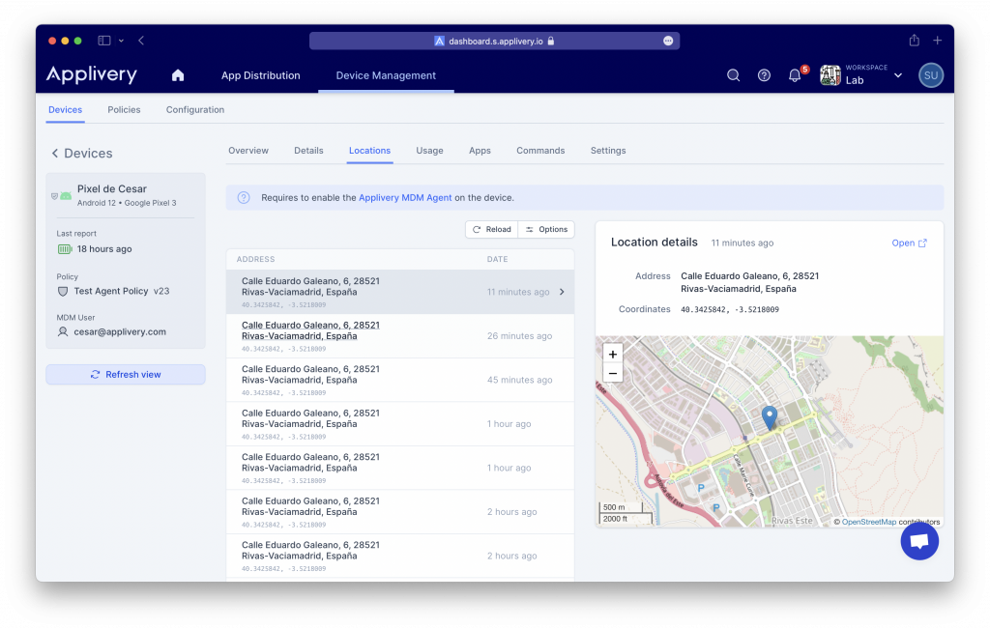This screenshot has height=629, width=990.
Task: Click the SU user avatar
Action: (x=931, y=75)
